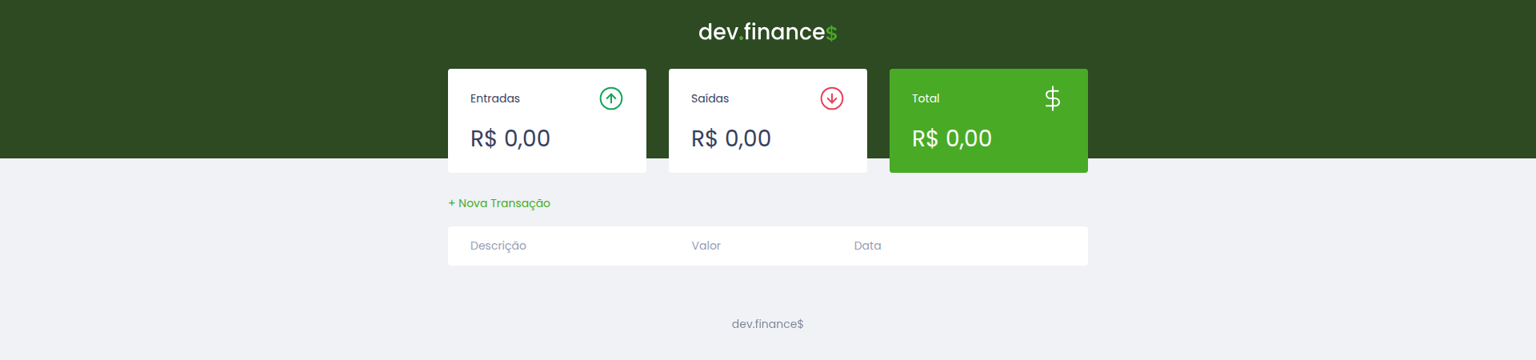Open the + Nova Transação link
The width and height of the screenshot is (1536, 360).
click(499, 203)
